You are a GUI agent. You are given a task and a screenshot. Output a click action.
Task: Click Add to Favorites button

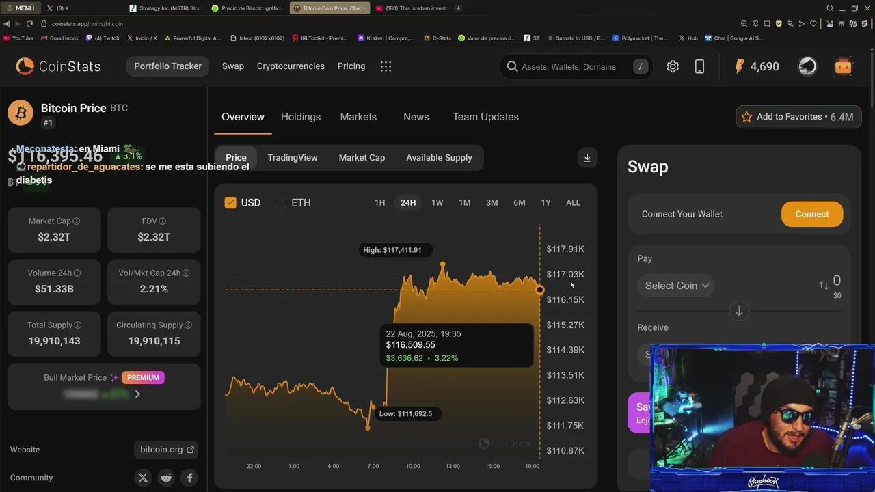click(798, 117)
